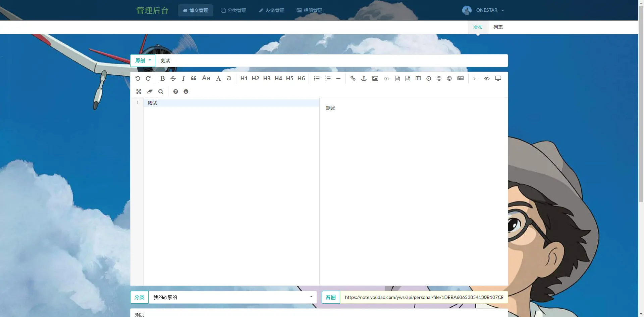Insert an ordered numbered list
The height and width of the screenshot is (317, 644).
[x=328, y=78]
